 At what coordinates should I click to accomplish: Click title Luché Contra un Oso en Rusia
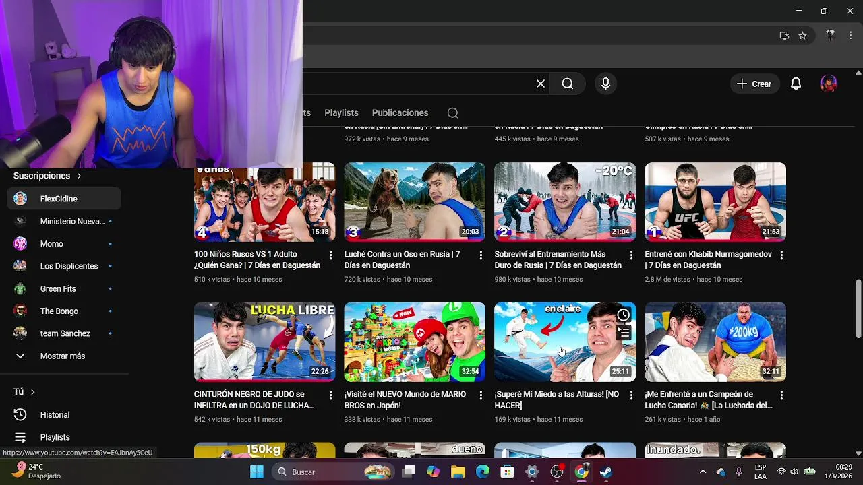[x=403, y=260]
